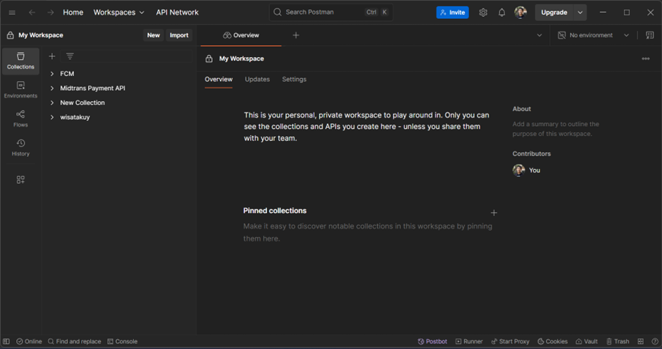Expand the New Collection item

(x=52, y=103)
